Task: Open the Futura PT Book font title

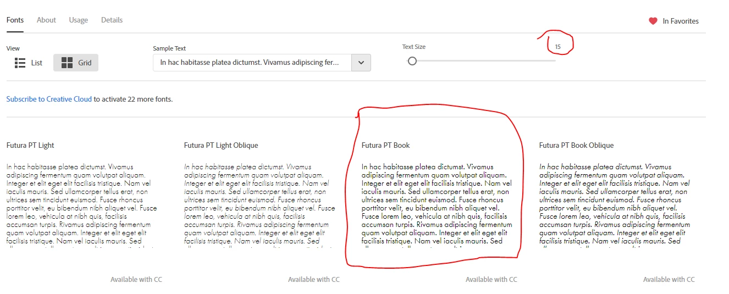Action: tap(385, 145)
